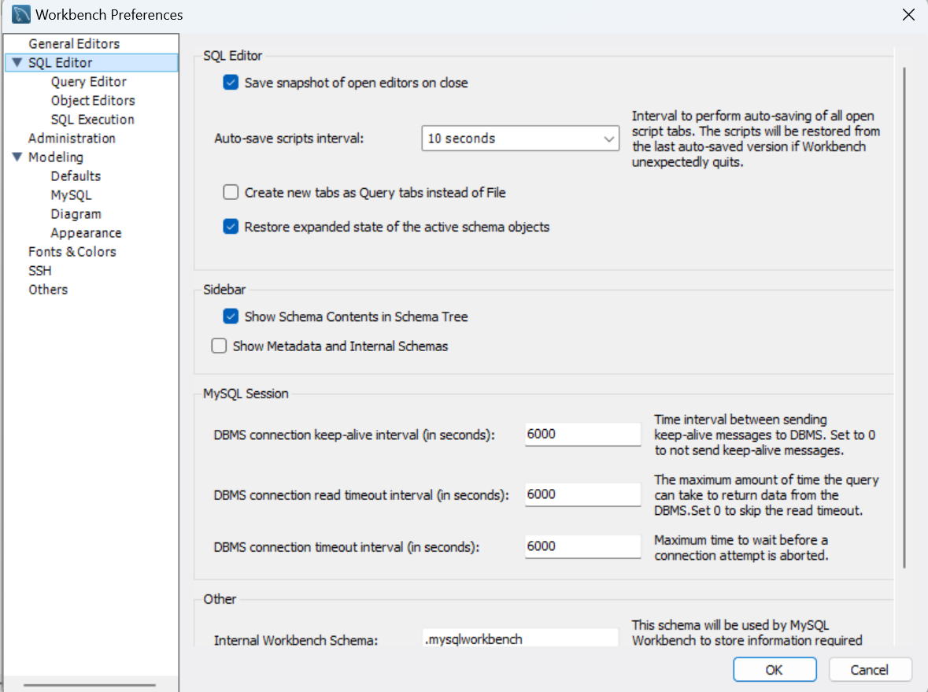Select General Editors in preferences tree
Viewport: 928px width, 692px height.
tap(74, 44)
